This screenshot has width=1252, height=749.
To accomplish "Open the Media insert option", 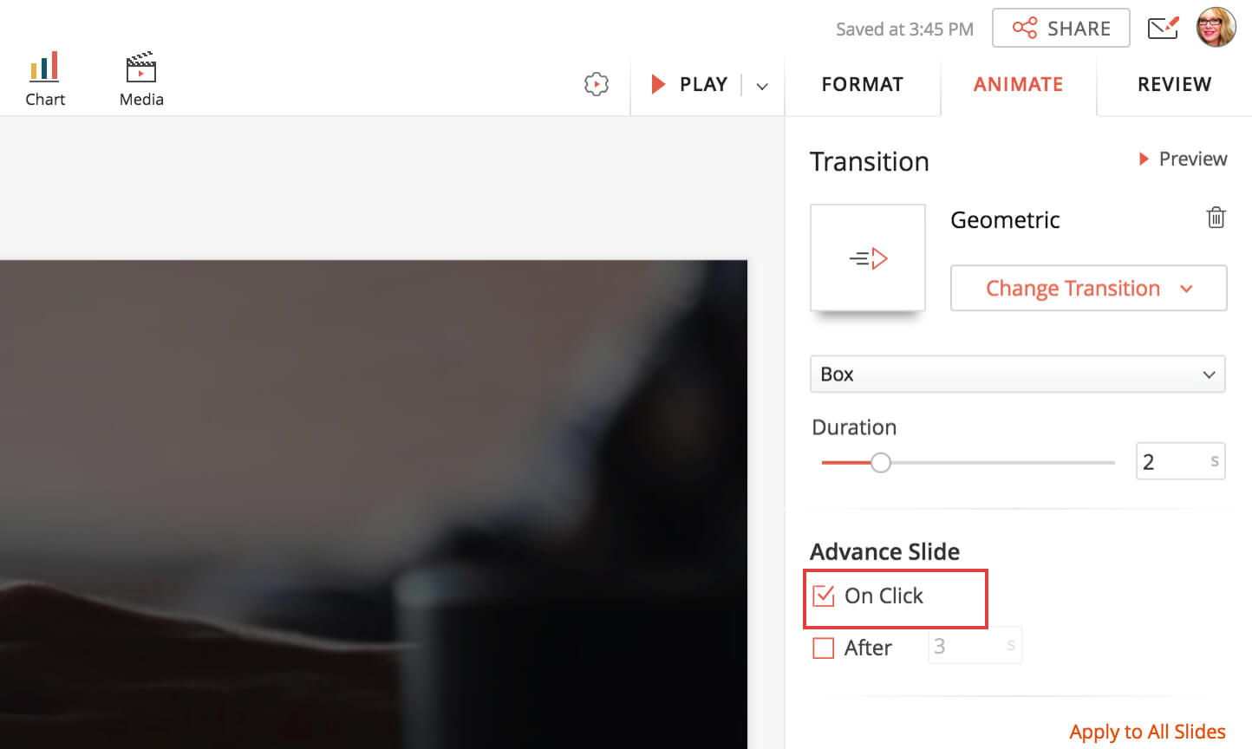I will point(141,79).
